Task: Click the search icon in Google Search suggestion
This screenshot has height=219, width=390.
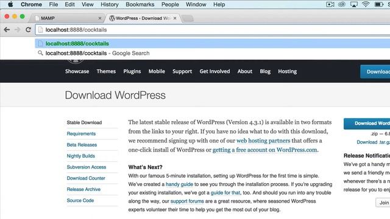Action: (x=40, y=53)
